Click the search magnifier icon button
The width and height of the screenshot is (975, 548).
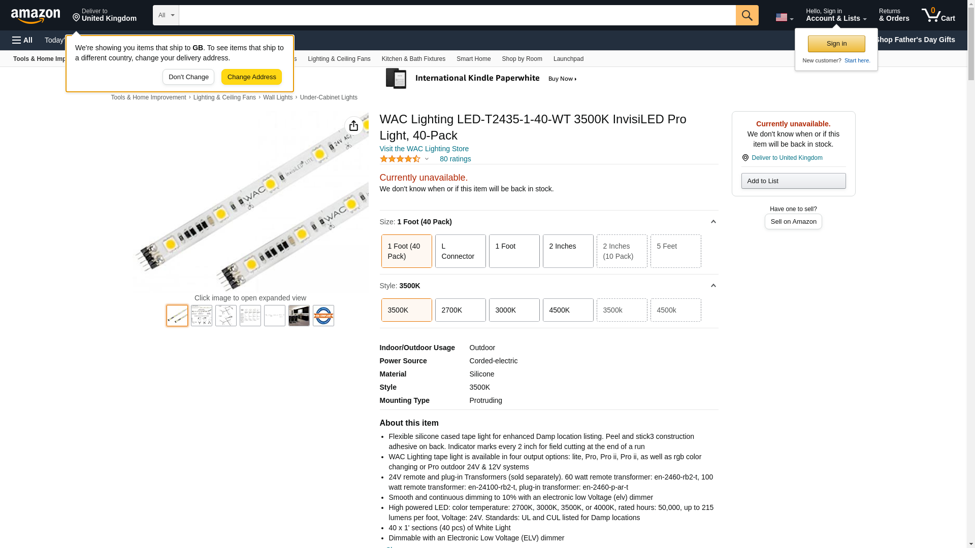(746, 15)
